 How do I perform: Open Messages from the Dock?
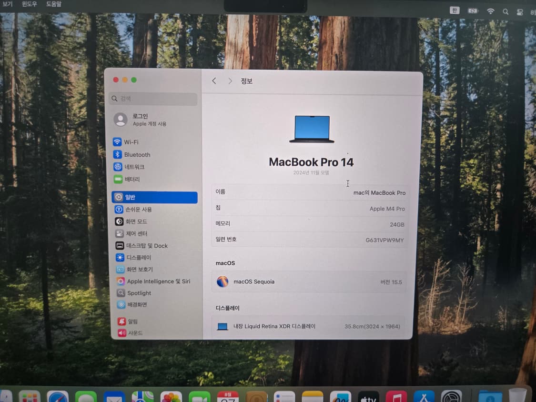(86, 397)
